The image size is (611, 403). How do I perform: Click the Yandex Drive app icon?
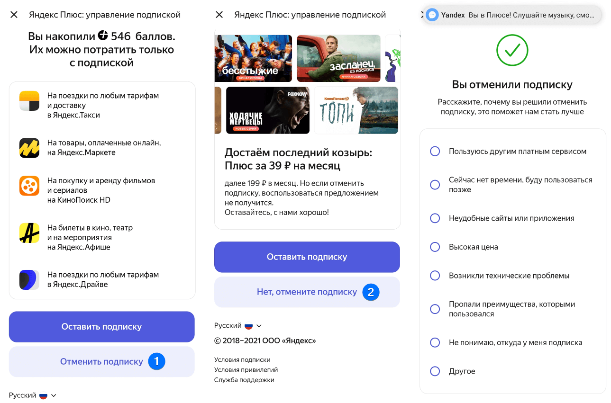pyautogui.click(x=29, y=280)
